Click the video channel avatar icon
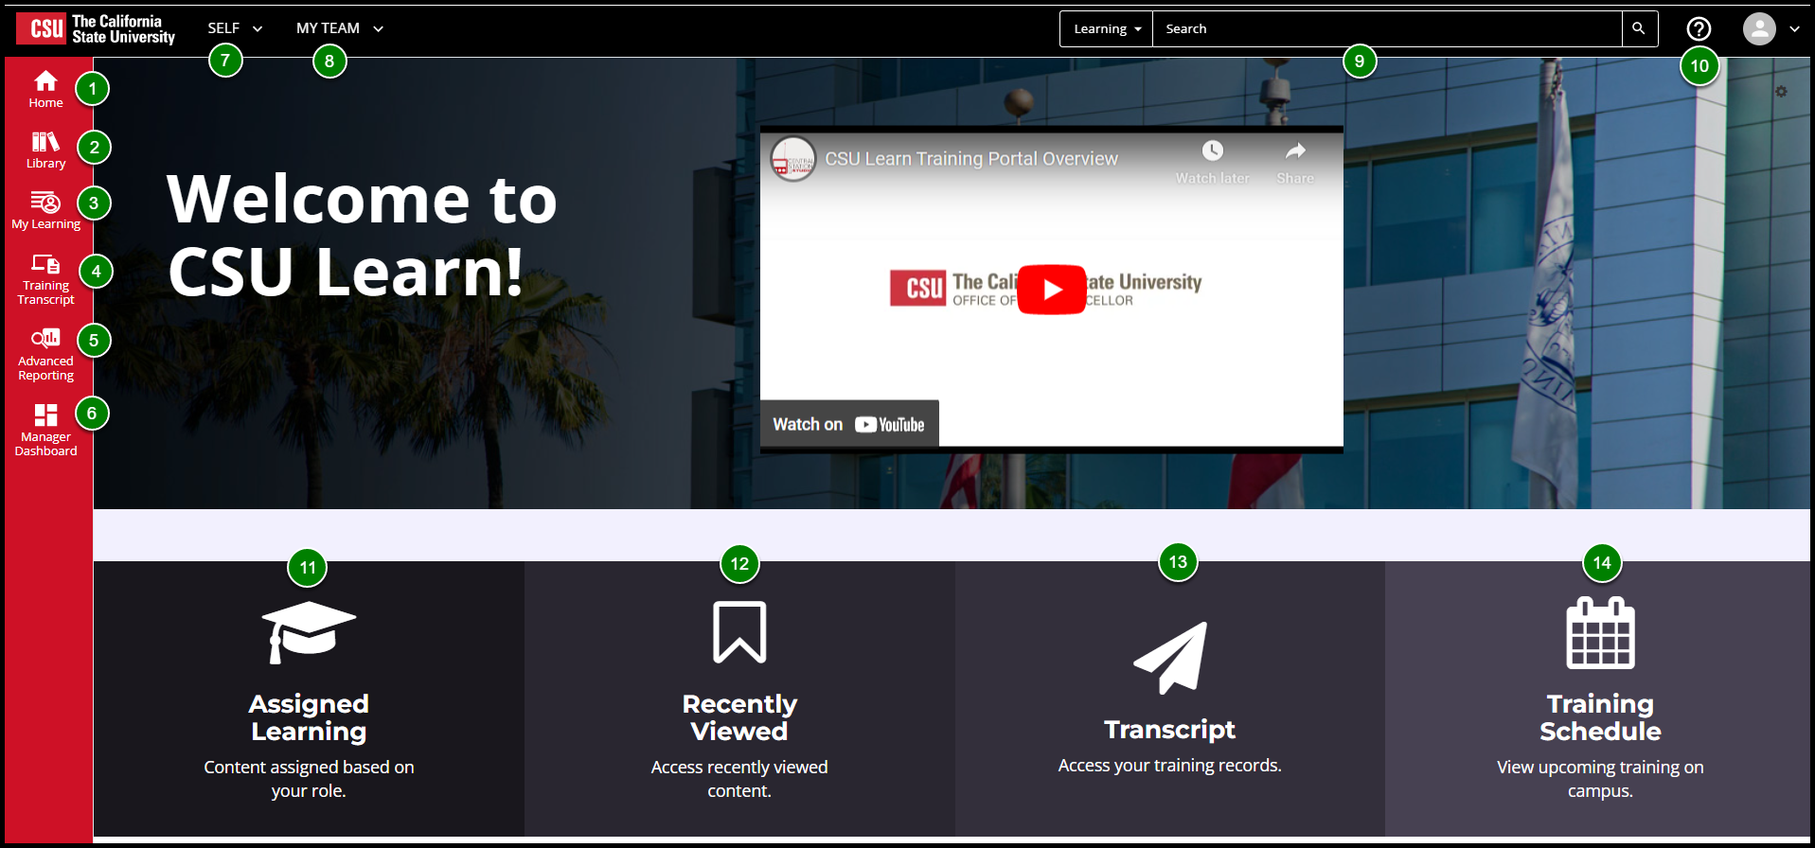The height and width of the screenshot is (848, 1815). [793, 159]
